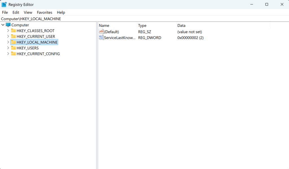Maximize the Registry Editor window
Image resolution: width=289 pixels, height=169 pixels.
pyautogui.click(x=267, y=5)
